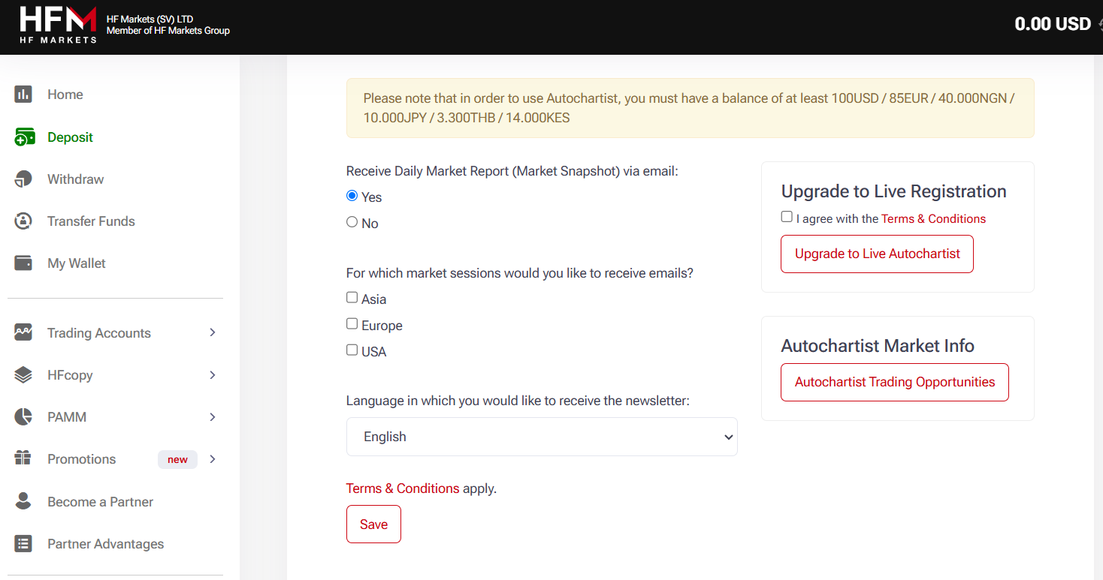Expand the PAMM submenu chevron
The height and width of the screenshot is (580, 1103).
pyautogui.click(x=213, y=417)
